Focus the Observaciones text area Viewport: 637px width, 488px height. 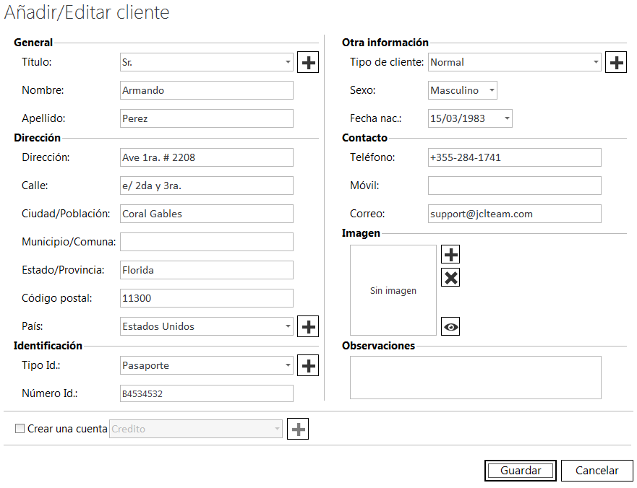[475, 378]
